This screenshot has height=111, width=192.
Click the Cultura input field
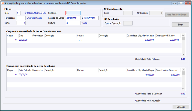point(73,23)
